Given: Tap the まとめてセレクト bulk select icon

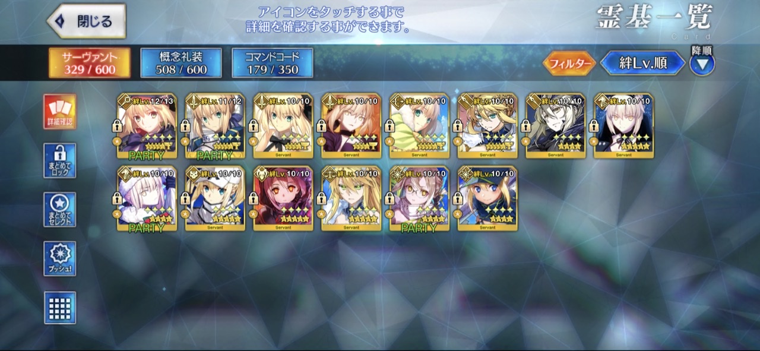Looking at the screenshot, I should 60,210.
